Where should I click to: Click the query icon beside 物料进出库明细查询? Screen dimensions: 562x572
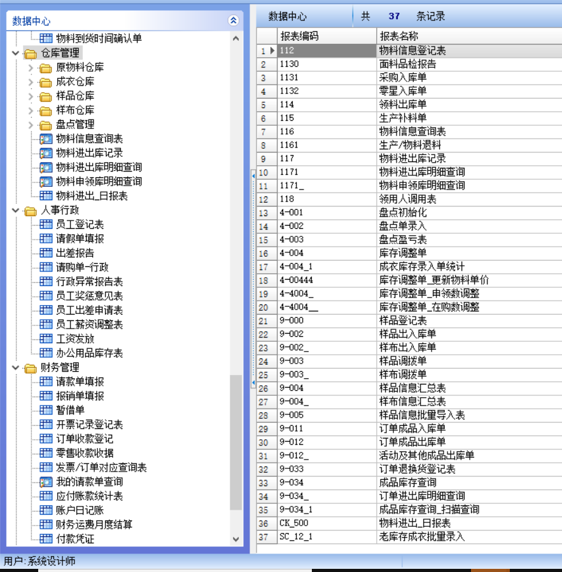coord(46,167)
